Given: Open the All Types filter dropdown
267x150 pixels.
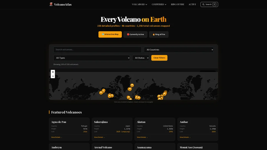Looking at the screenshot, I should pyautogui.click(x=92, y=58).
